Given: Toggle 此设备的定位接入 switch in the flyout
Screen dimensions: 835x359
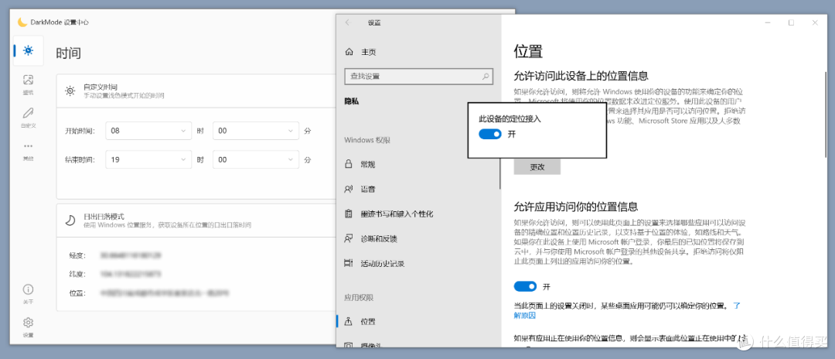Looking at the screenshot, I should point(490,134).
